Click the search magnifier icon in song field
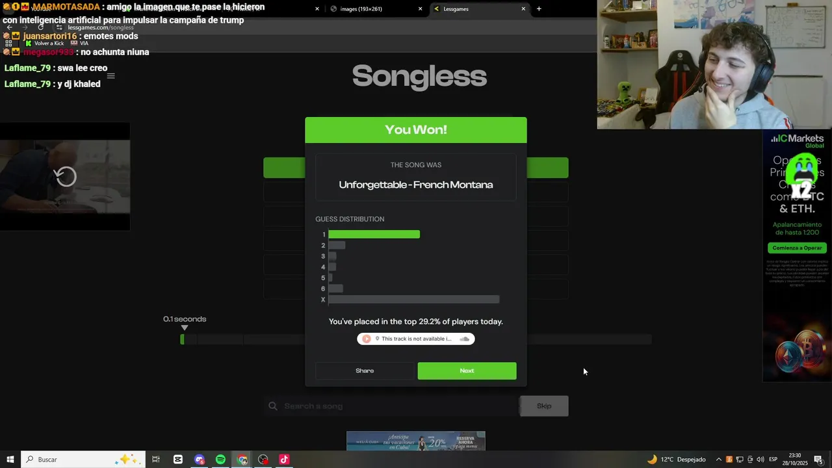Image resolution: width=832 pixels, height=468 pixels. (273, 406)
